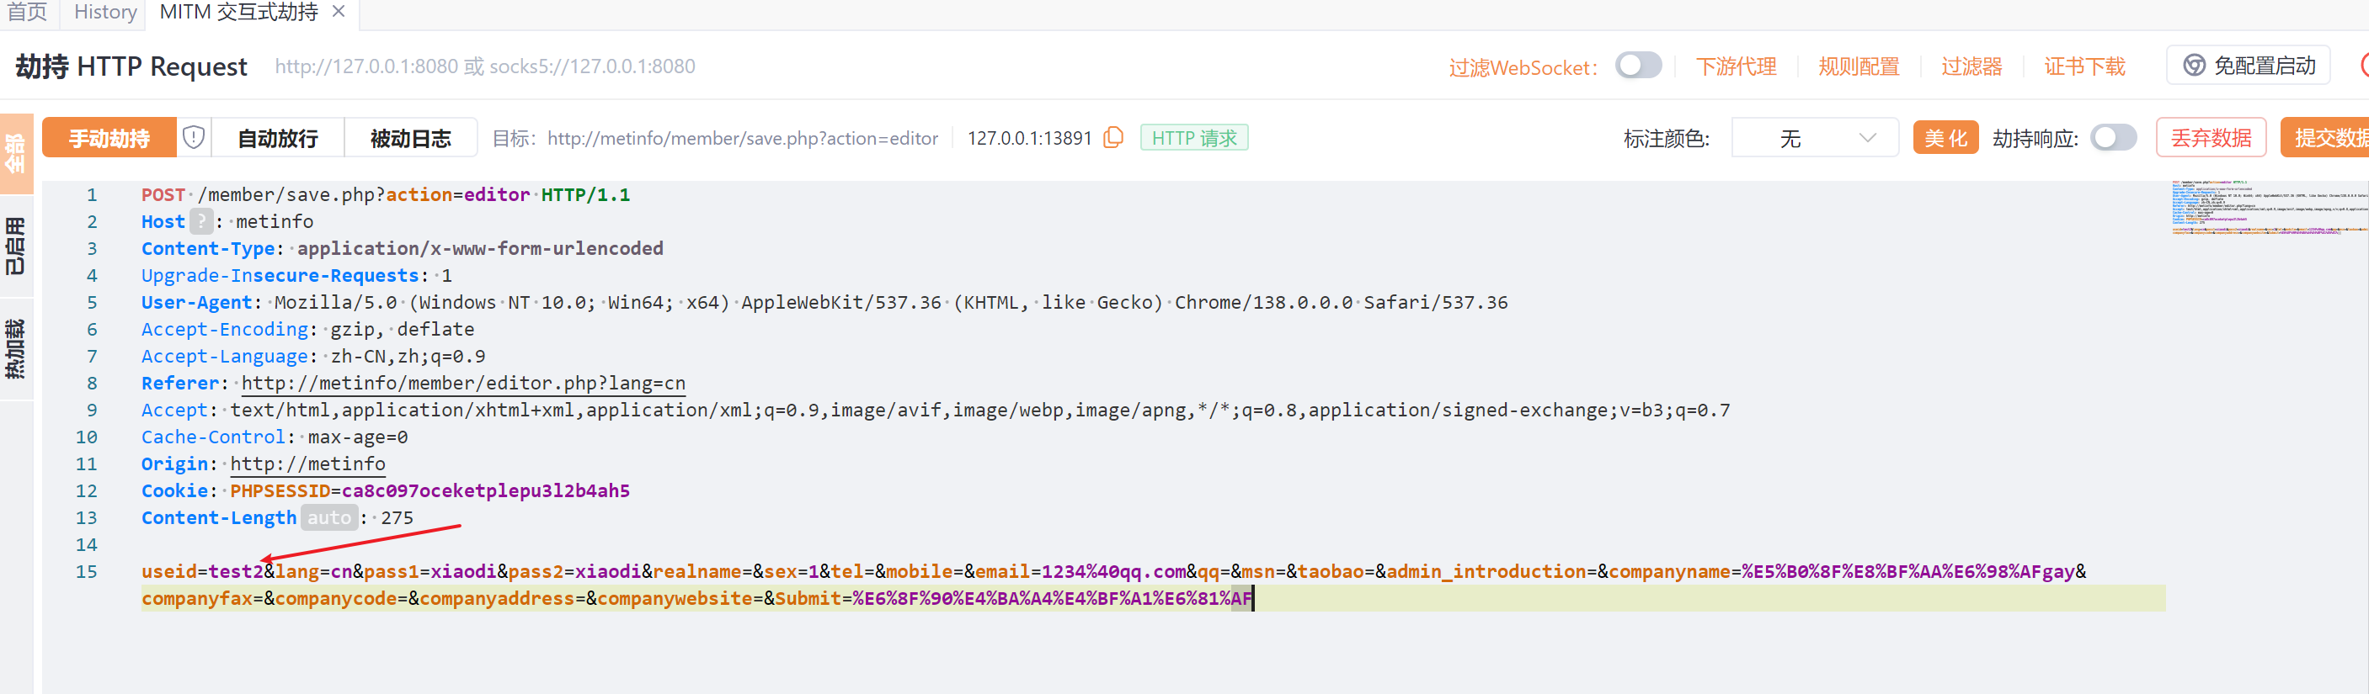Select the 已启用 side tab

point(16,246)
